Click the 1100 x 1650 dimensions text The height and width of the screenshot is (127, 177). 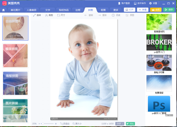107,124
